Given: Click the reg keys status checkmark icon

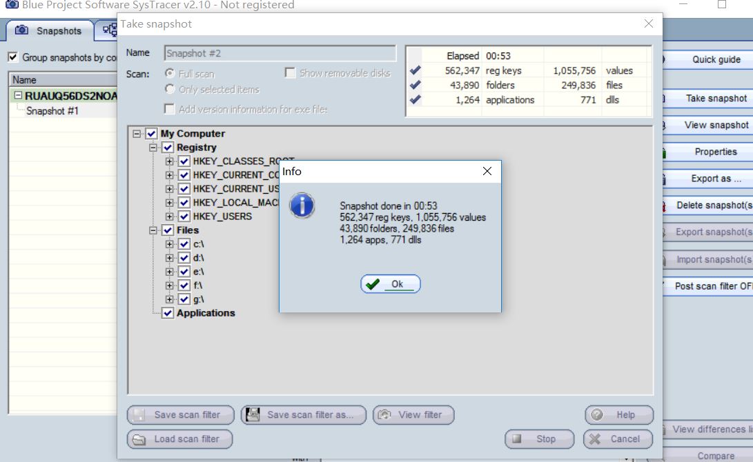Looking at the screenshot, I should [x=415, y=70].
